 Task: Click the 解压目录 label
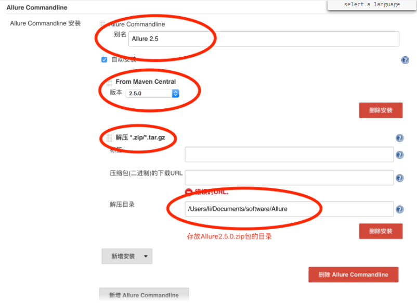(122, 205)
